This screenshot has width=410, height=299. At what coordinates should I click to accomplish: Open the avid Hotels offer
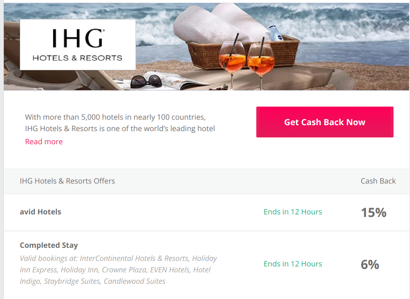[41, 211]
